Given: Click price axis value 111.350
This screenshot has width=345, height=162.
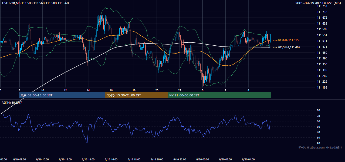Looking at the screenshot, I should point(322,64).
